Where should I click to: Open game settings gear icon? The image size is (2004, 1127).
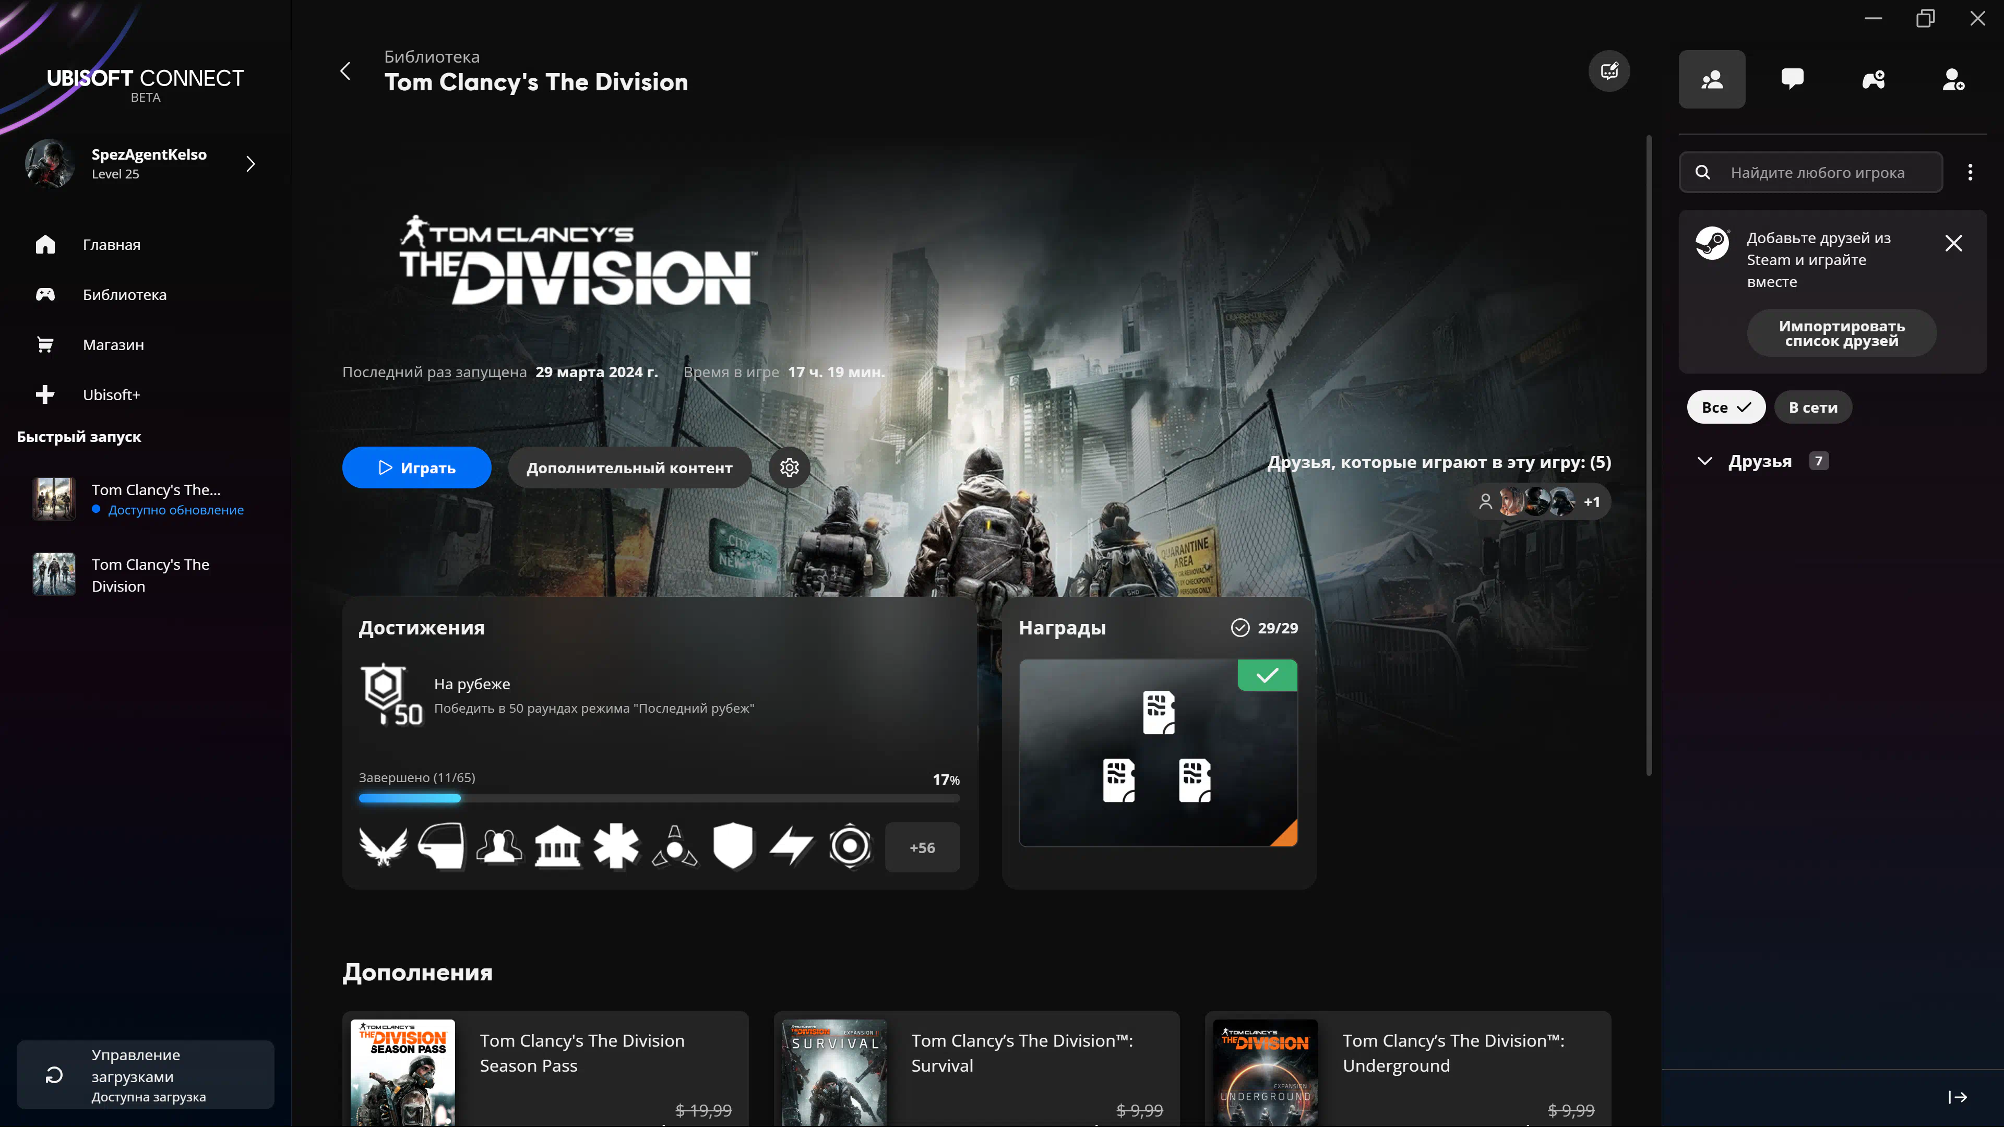coord(790,467)
